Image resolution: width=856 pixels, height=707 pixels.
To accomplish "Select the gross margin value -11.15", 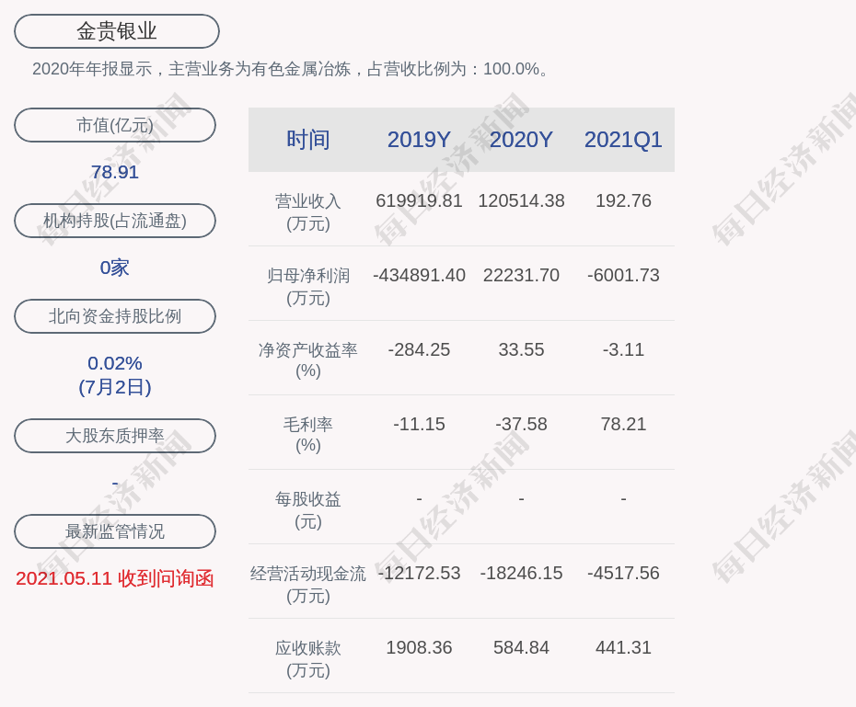I will coord(420,424).
